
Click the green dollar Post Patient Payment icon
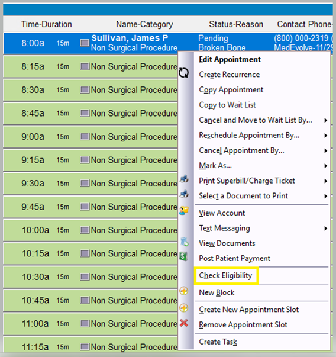coord(183,256)
